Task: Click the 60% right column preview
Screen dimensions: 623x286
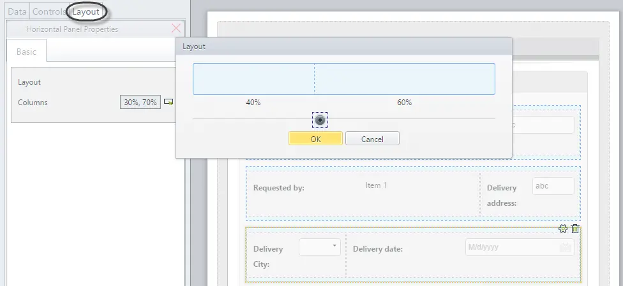Action: [x=405, y=79]
